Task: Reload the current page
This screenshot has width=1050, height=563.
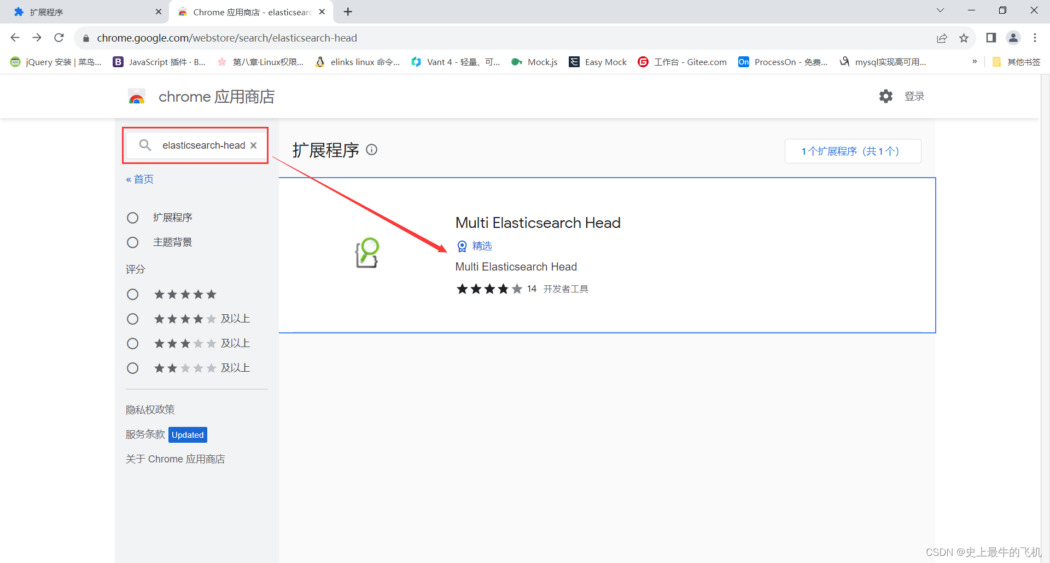Action: [59, 38]
